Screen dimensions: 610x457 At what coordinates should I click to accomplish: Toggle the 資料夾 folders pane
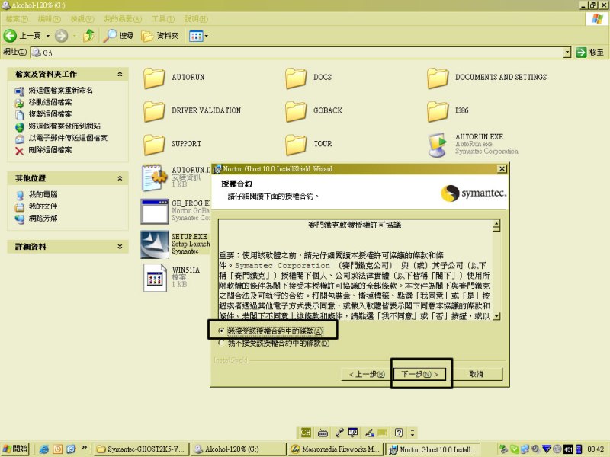[160, 36]
